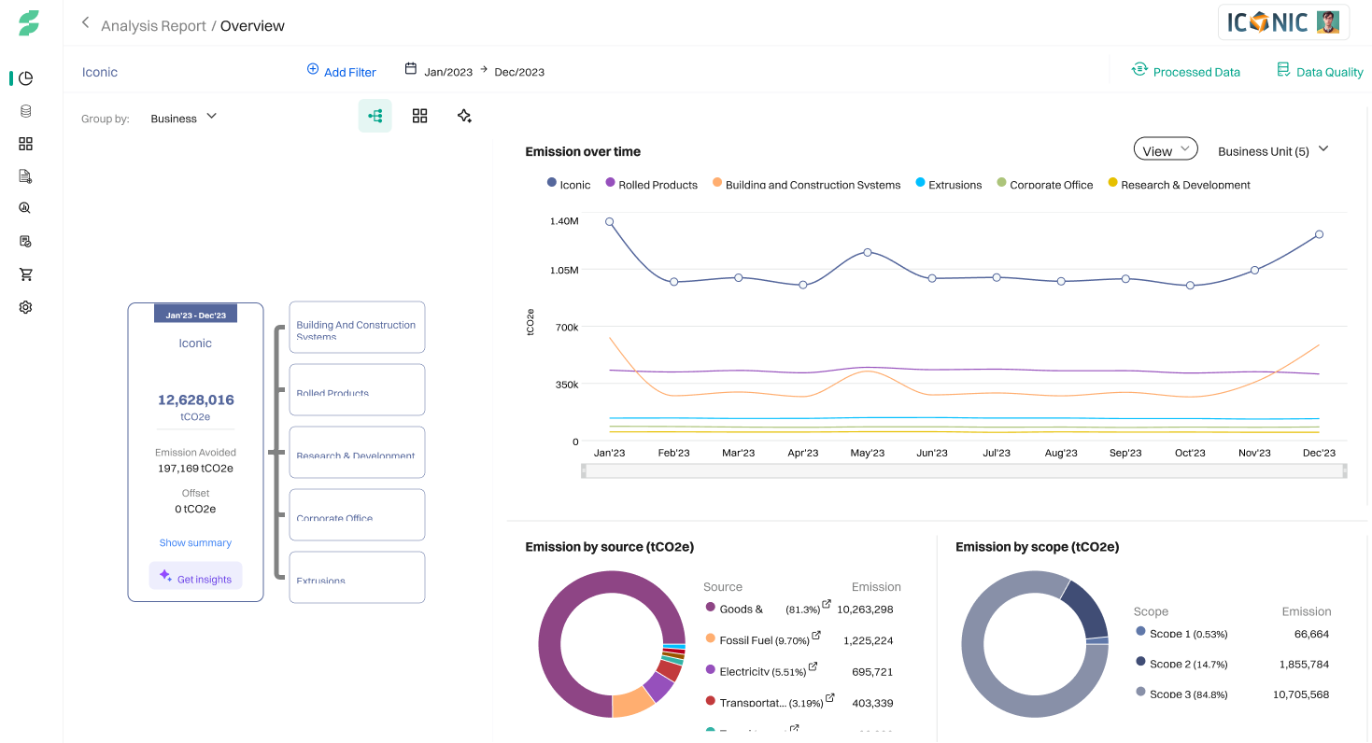Screen dimensions: 1372x743
Task: Select end date Dec/2023
Action: coord(519,72)
